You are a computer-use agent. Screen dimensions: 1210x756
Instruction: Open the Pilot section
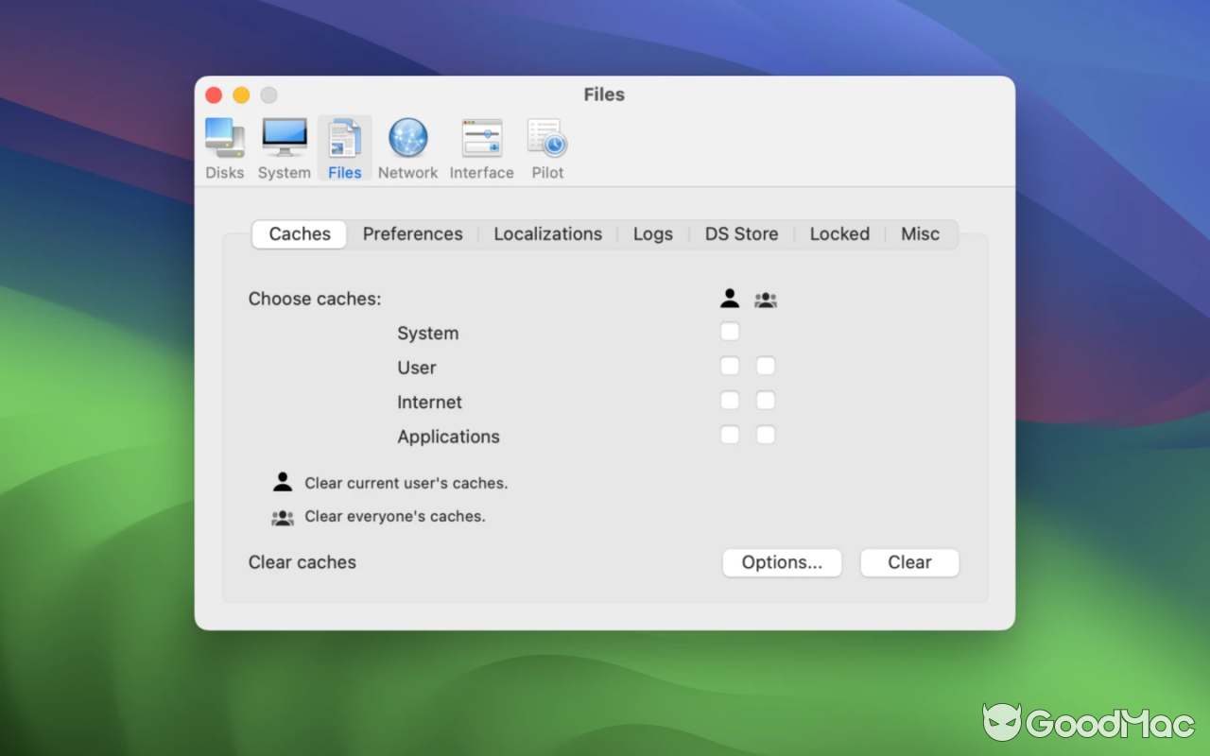(x=546, y=146)
